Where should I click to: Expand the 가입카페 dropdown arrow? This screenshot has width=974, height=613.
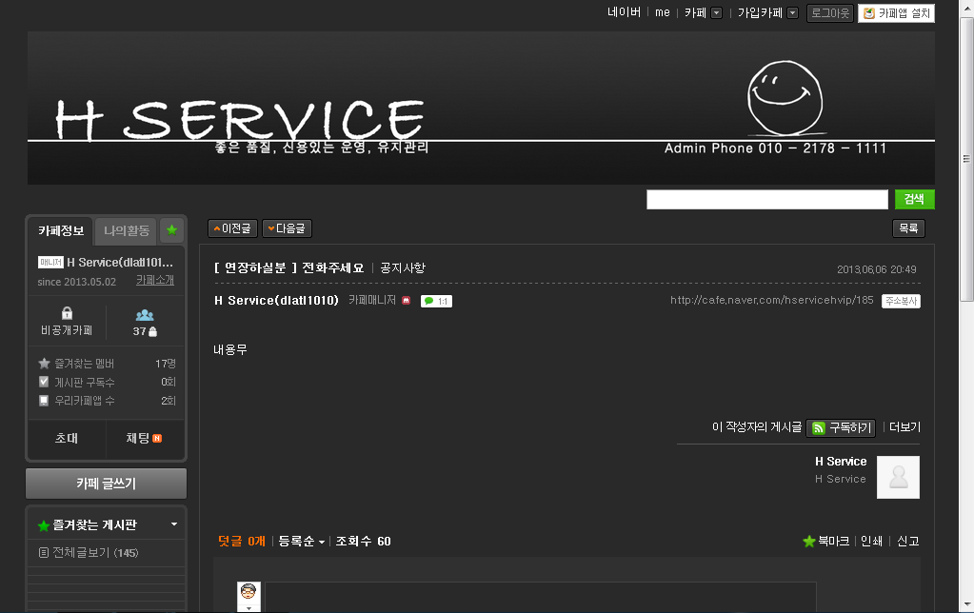pos(792,13)
